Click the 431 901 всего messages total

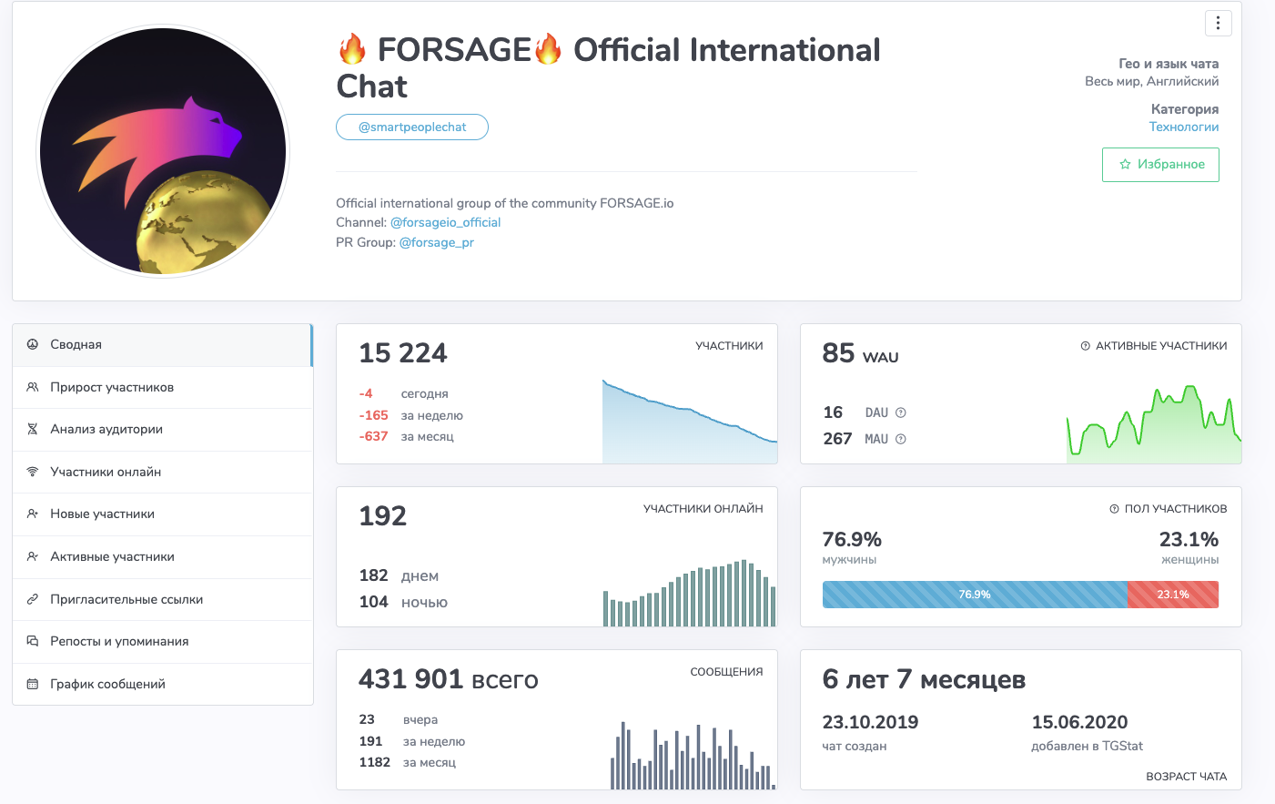point(449,679)
